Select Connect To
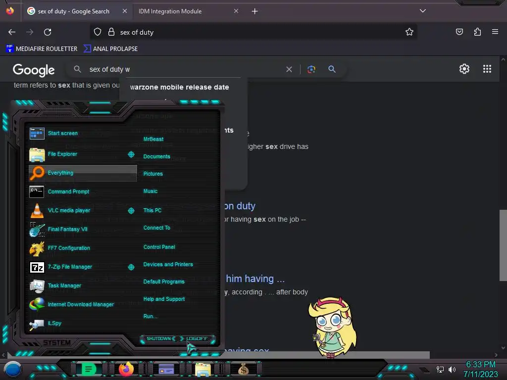507x380 pixels. (156, 228)
